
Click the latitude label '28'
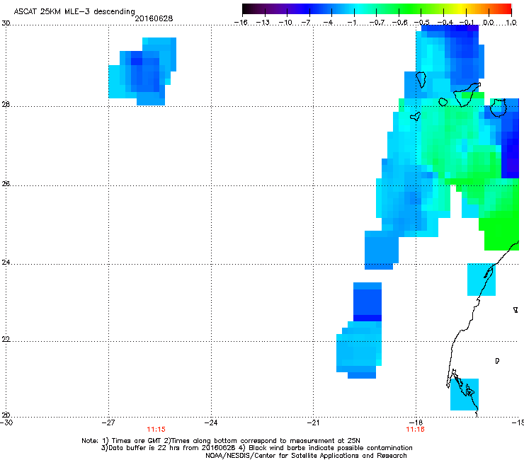coord(6,105)
